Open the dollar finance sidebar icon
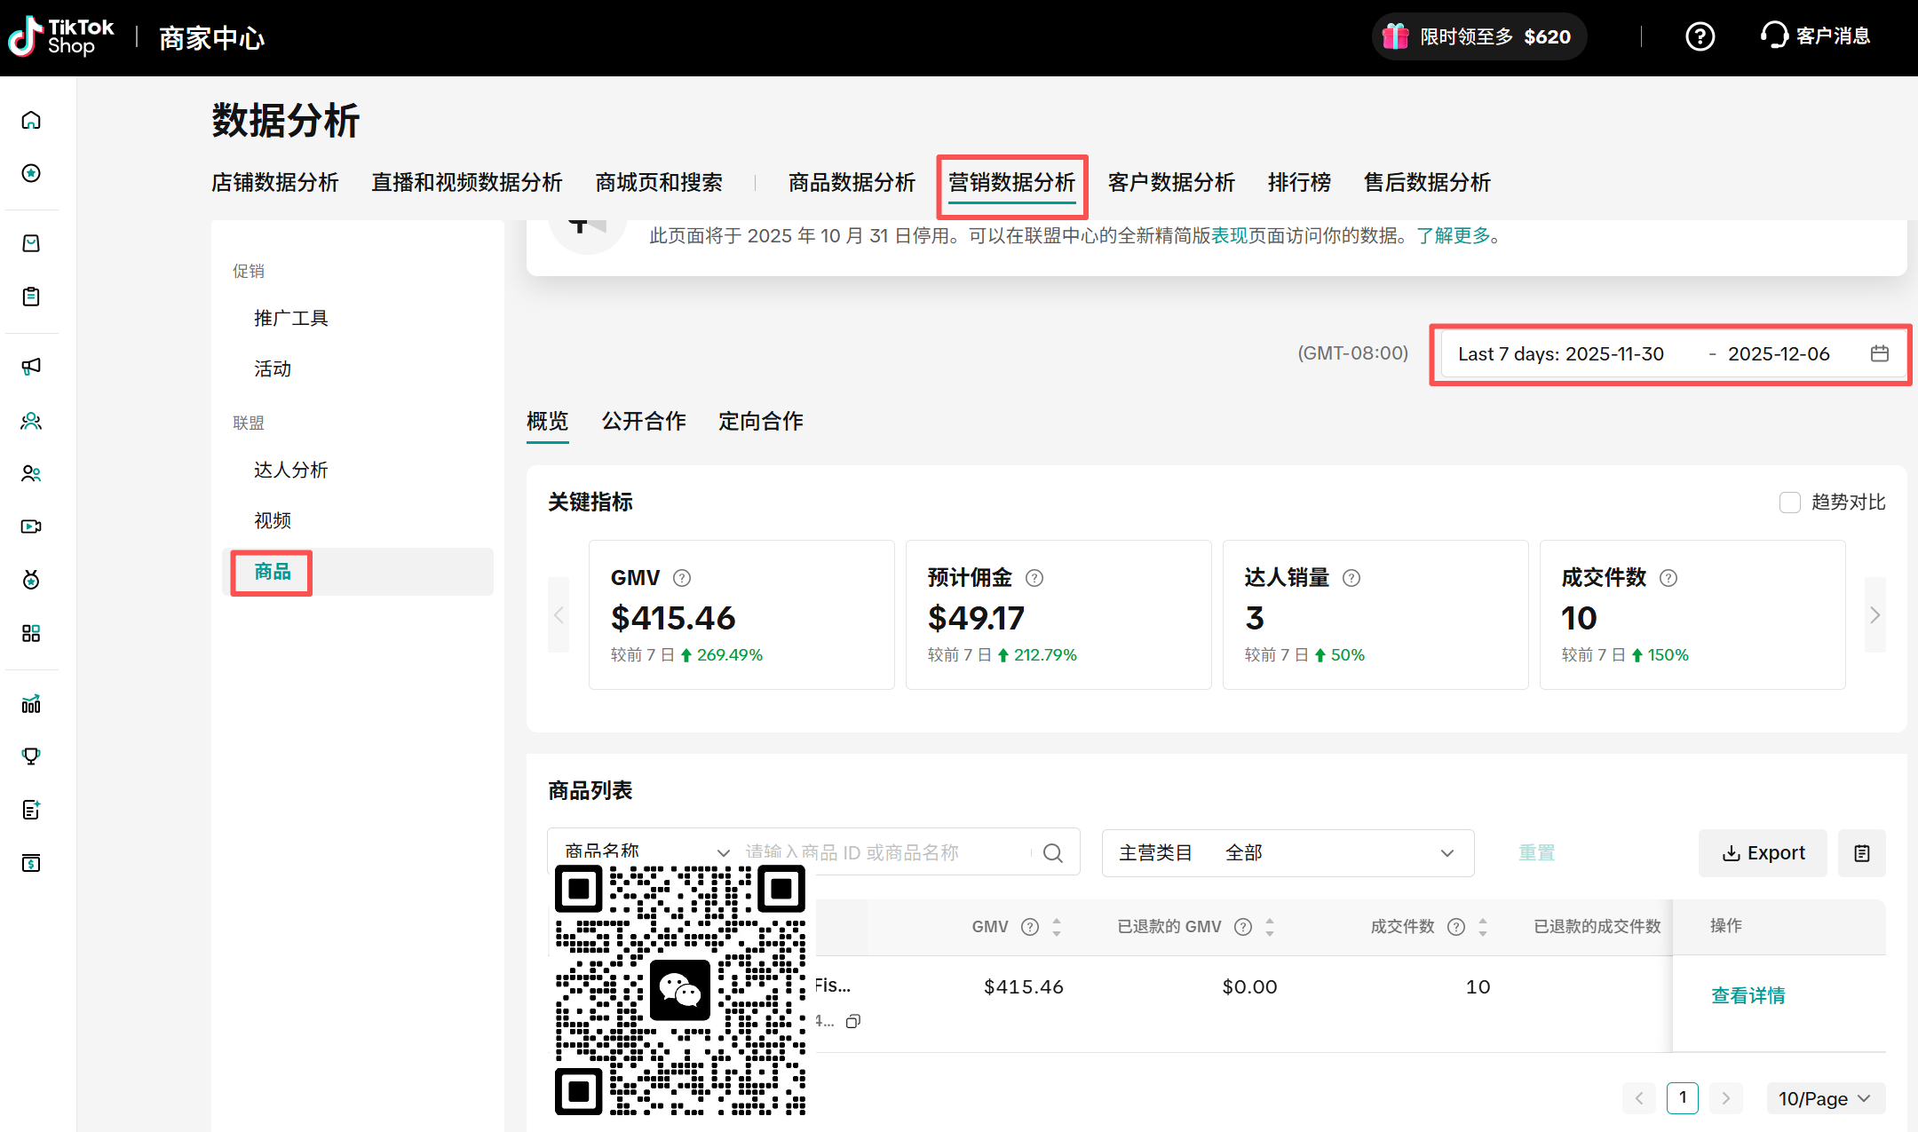Image resolution: width=1918 pixels, height=1132 pixels. (31, 863)
